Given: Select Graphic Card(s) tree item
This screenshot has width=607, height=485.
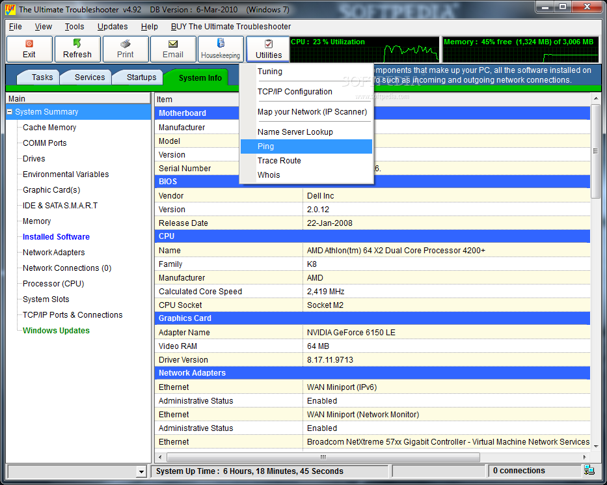Looking at the screenshot, I should click(51, 190).
